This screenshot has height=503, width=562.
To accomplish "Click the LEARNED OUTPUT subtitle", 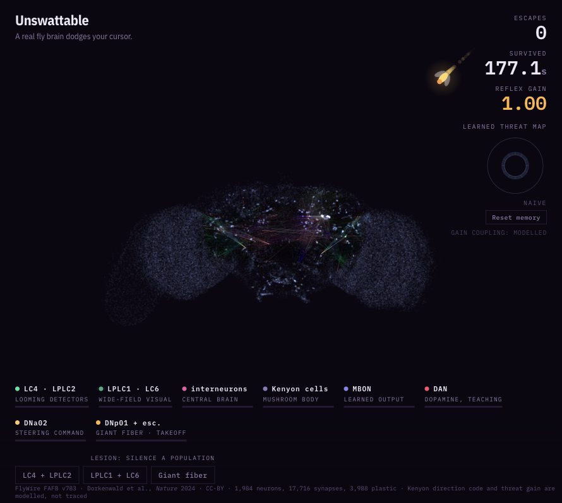I will tap(374, 399).
